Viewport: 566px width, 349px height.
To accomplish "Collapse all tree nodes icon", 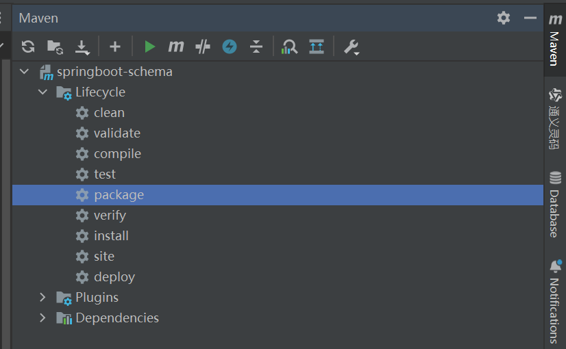I will (256, 47).
